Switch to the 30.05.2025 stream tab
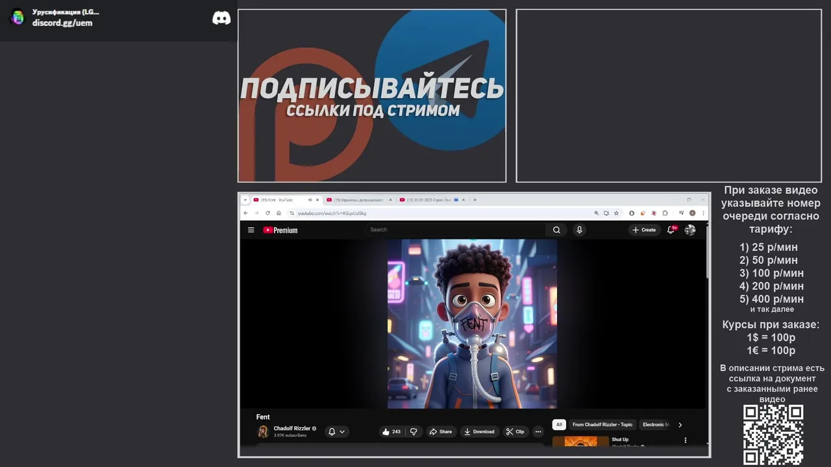 (432, 200)
